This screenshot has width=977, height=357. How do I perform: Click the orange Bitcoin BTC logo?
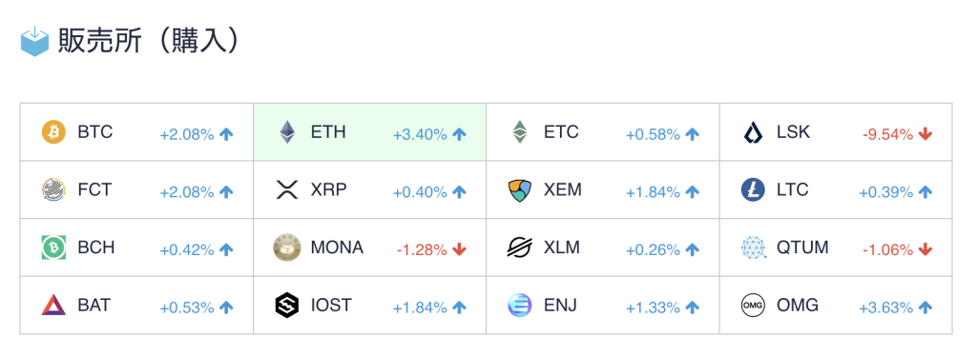click(53, 132)
